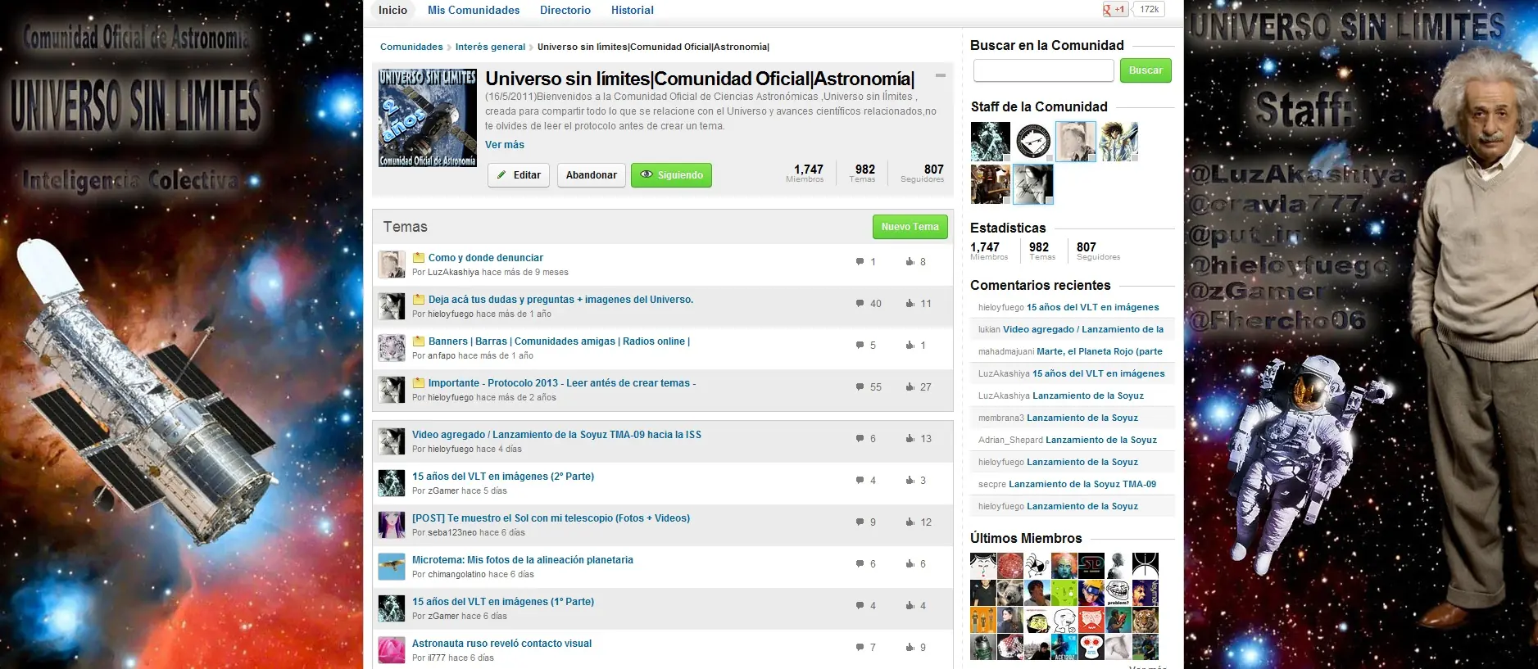Click like icon for Como y donde denunciar
The image size is (1538, 669).
tap(910, 262)
